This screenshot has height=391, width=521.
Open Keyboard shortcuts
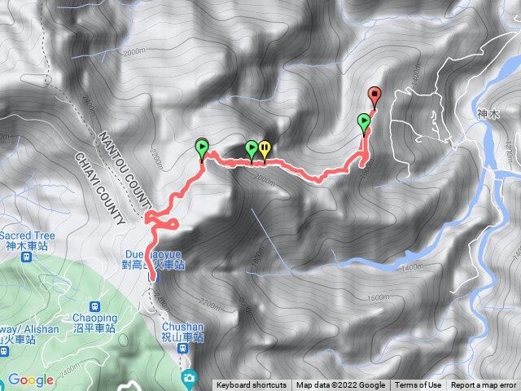pyautogui.click(x=252, y=385)
